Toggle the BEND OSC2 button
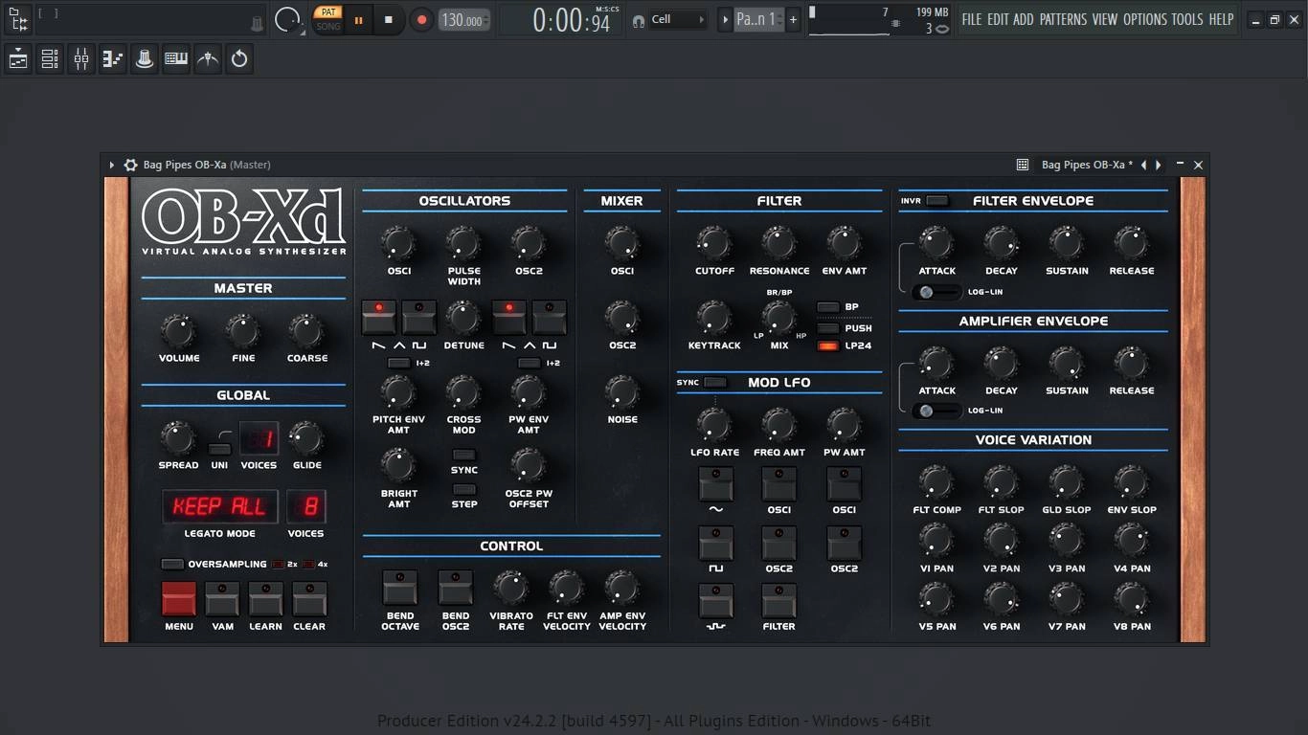This screenshot has height=735, width=1308. click(x=456, y=588)
